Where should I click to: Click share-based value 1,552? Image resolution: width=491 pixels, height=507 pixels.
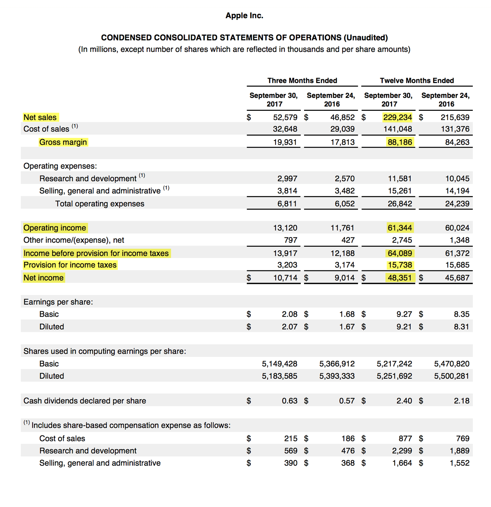tap(459, 463)
